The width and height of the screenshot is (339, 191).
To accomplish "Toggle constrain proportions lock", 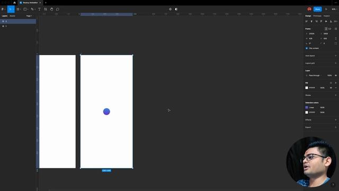I will tap(336, 39).
